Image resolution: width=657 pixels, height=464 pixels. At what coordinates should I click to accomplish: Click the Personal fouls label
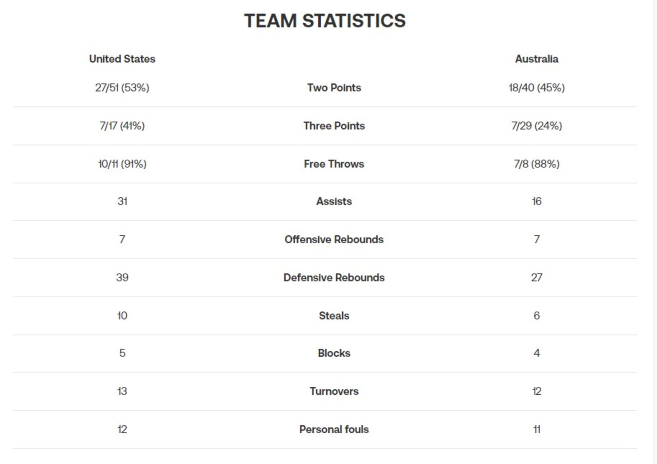click(334, 429)
